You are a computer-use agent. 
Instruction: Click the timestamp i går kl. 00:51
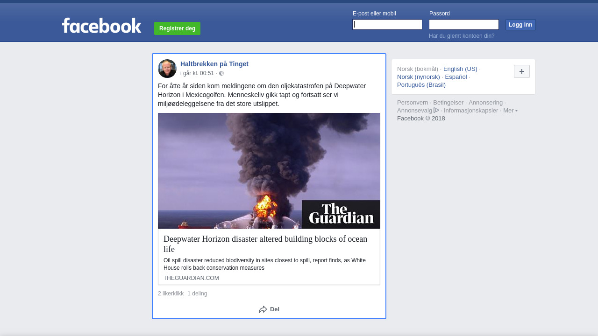pyautogui.click(x=197, y=73)
